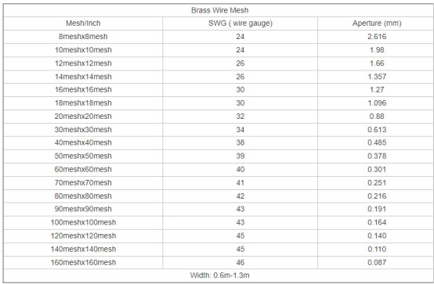This screenshot has width=434, height=284.
Task: Select the Aperture (mm) column header
Action: click(377, 23)
